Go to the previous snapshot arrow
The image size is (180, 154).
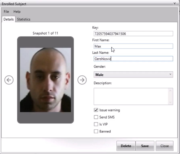pyautogui.click(x=9, y=80)
